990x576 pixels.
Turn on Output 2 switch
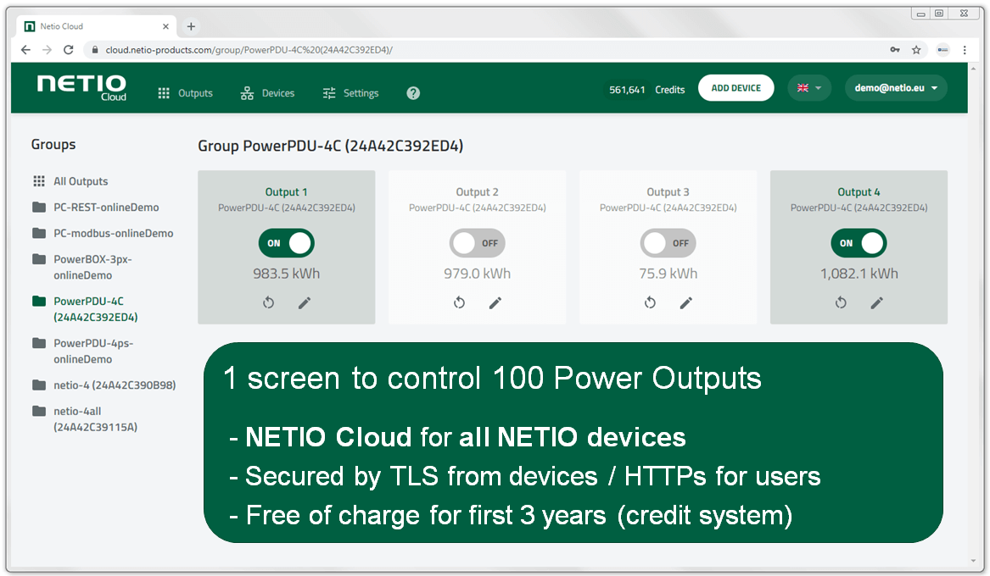tap(478, 243)
